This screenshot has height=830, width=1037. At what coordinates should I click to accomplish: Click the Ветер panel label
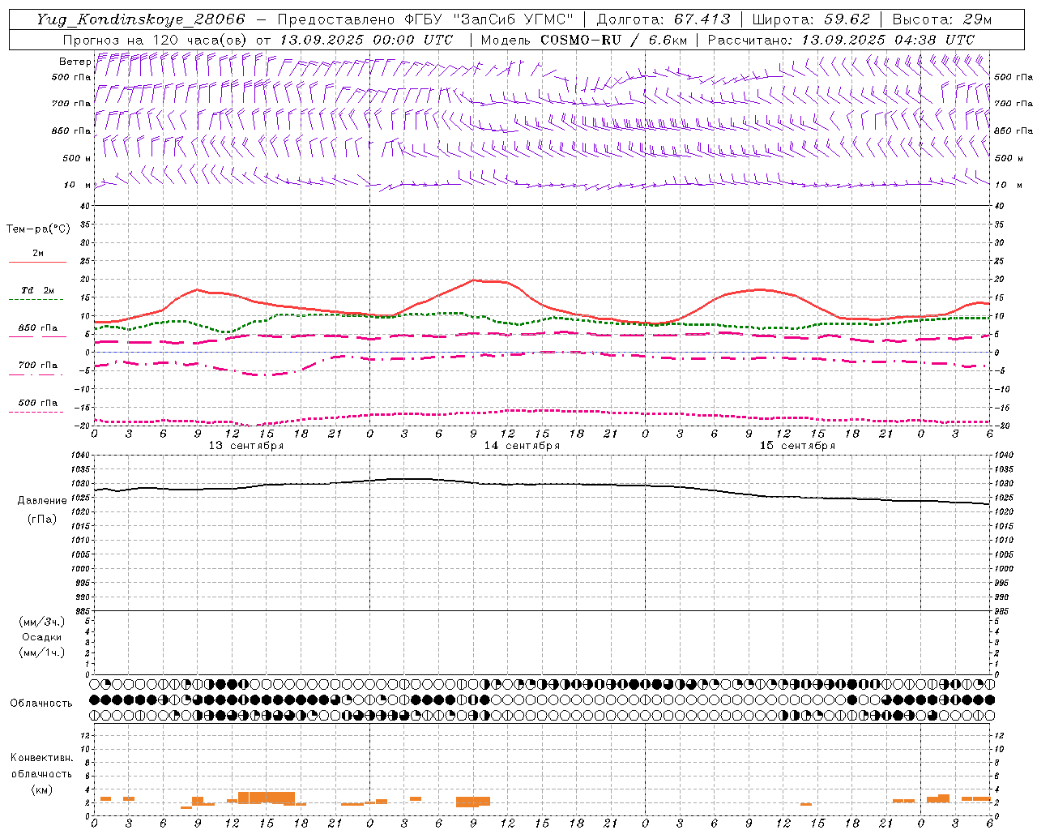click(x=75, y=62)
